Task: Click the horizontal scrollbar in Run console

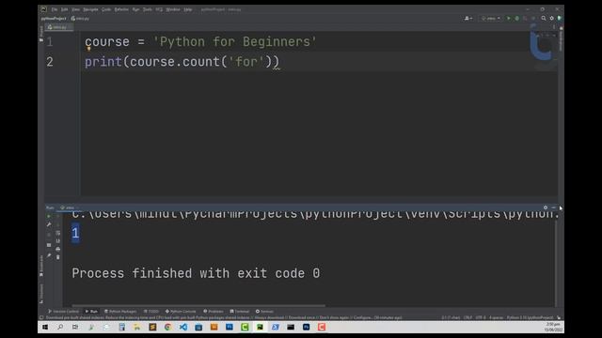Action: click(198, 305)
